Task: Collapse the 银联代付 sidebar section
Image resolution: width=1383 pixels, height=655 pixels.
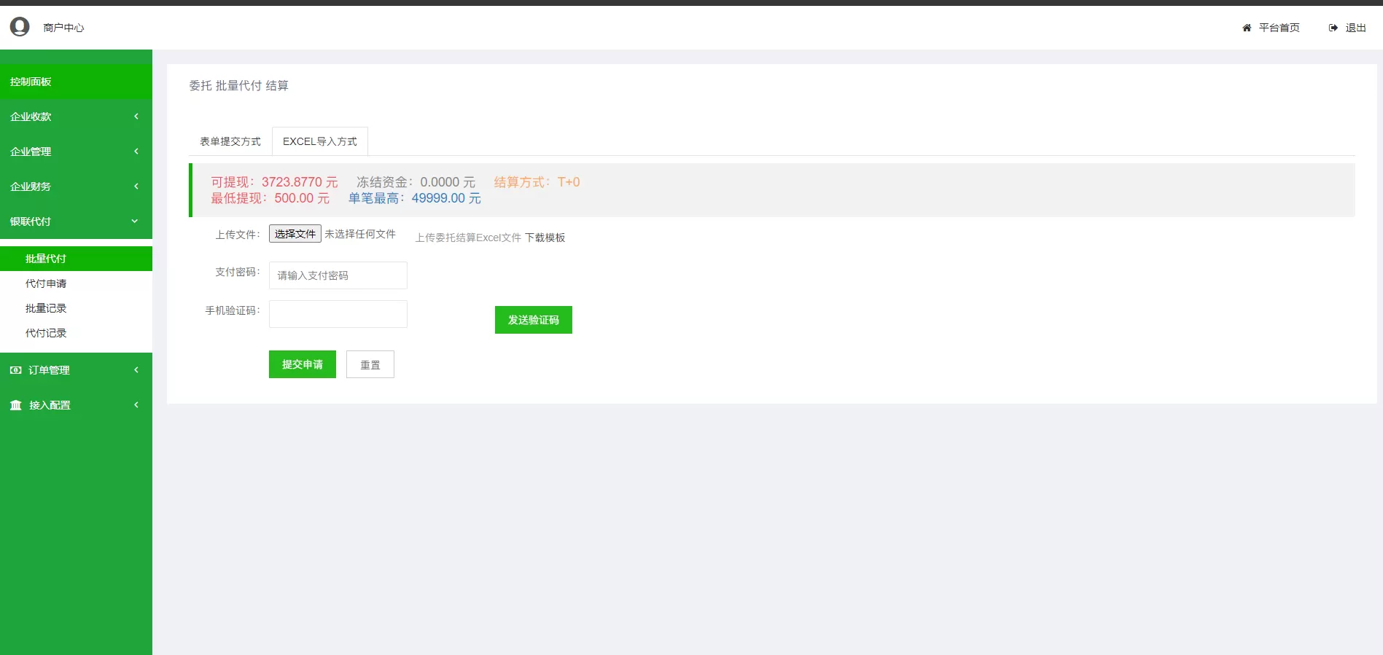Action: point(76,221)
